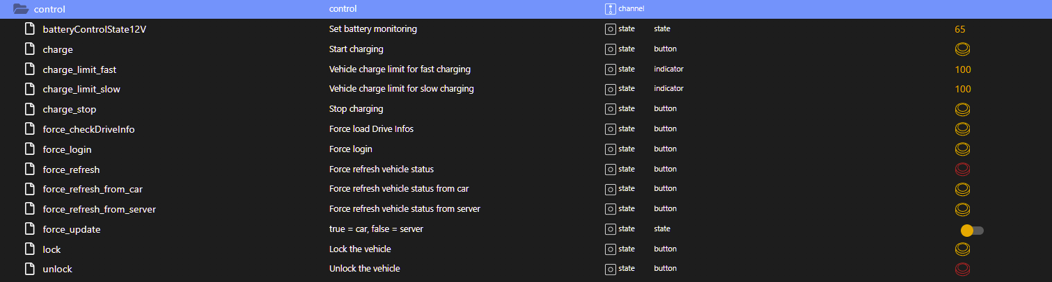Click the state icon in lock row

click(610, 249)
